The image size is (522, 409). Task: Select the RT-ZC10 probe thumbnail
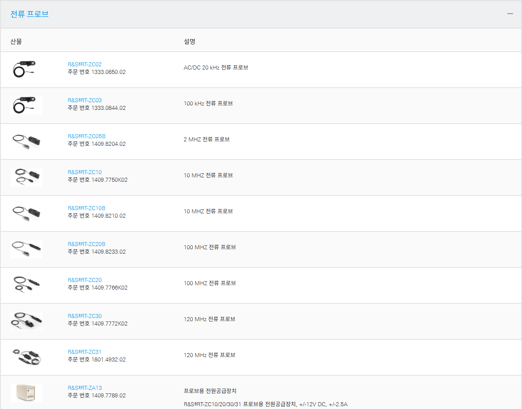tap(26, 177)
